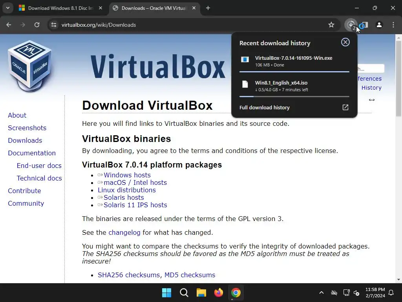Open Chrome's three-dot menu
Screen dimensions: 402x302
click(393, 25)
